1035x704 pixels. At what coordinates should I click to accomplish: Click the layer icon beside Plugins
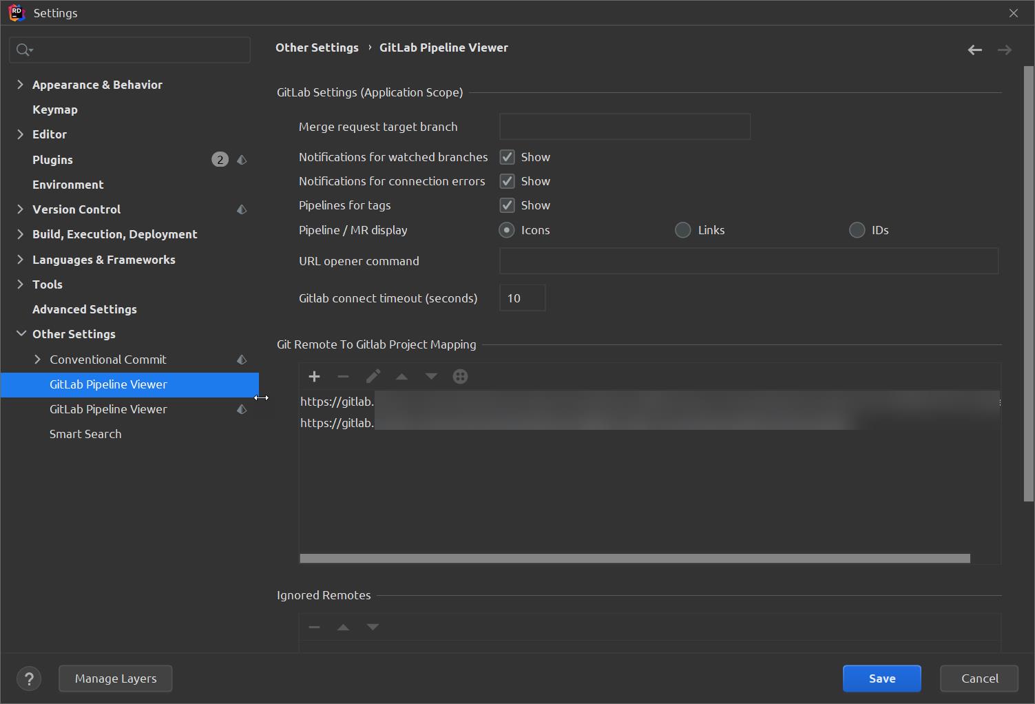[242, 160]
